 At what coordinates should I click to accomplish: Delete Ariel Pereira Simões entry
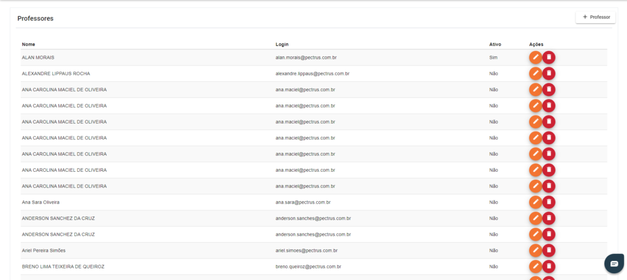[x=549, y=251]
